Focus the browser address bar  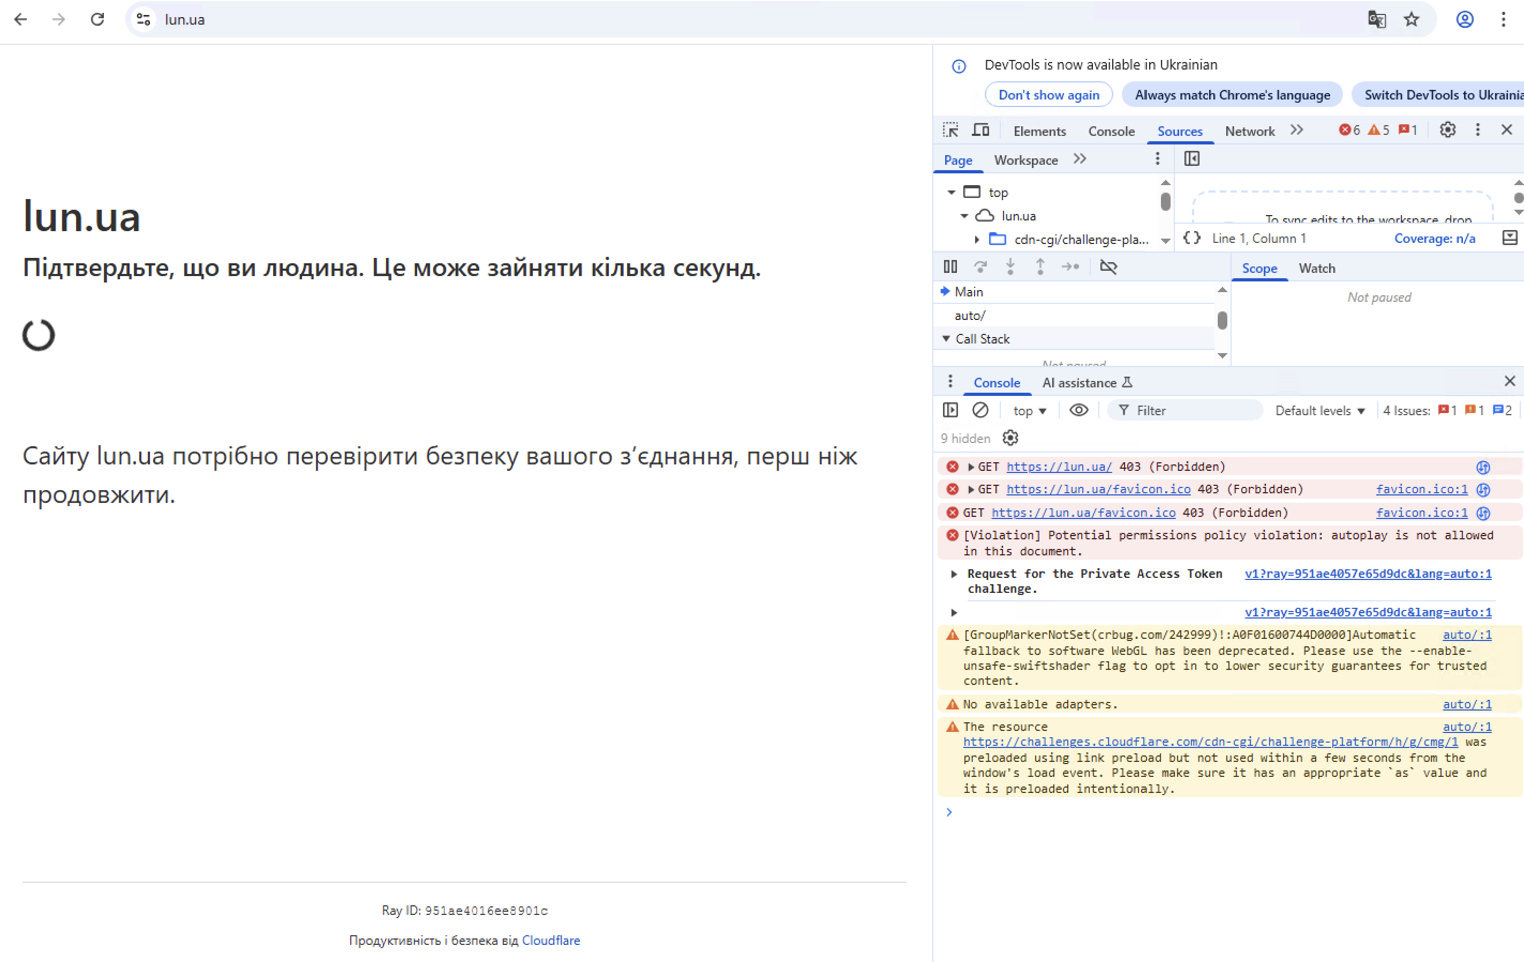coord(759,20)
